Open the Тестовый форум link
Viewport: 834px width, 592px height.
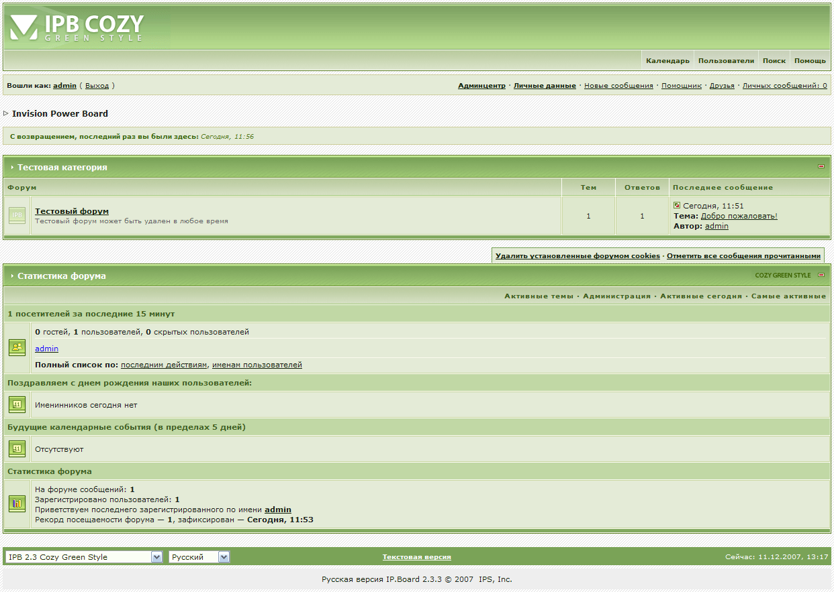pos(72,211)
